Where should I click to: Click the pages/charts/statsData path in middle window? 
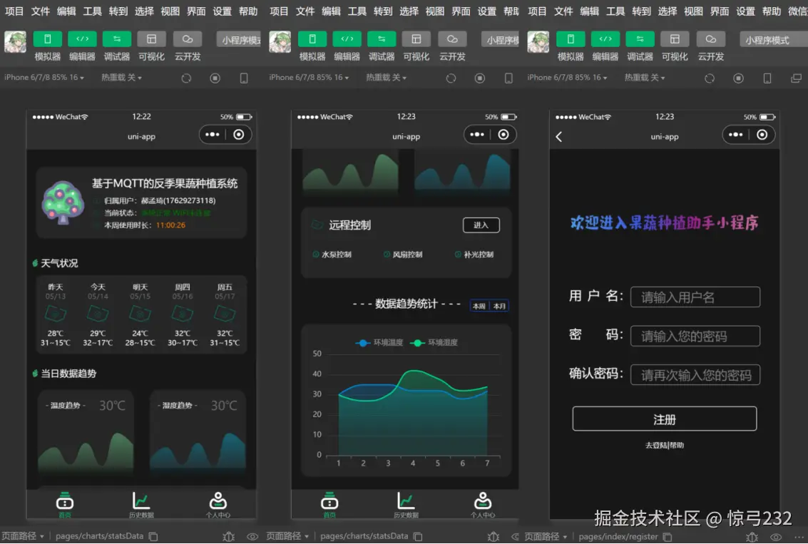[x=364, y=536]
